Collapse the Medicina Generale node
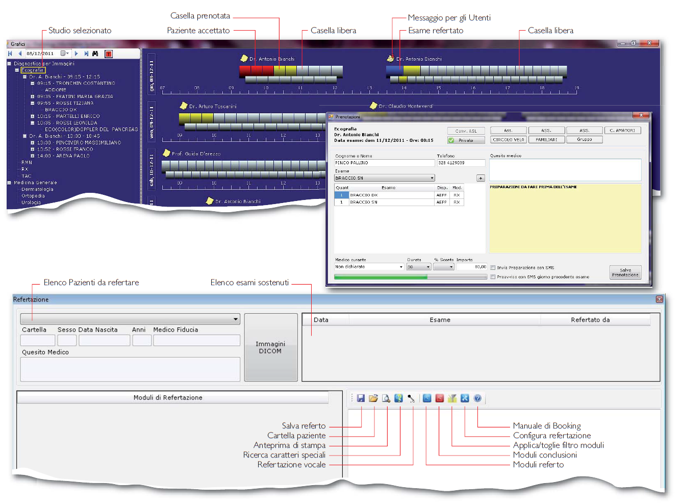Viewport: 683px width, 504px height. [x=9, y=183]
